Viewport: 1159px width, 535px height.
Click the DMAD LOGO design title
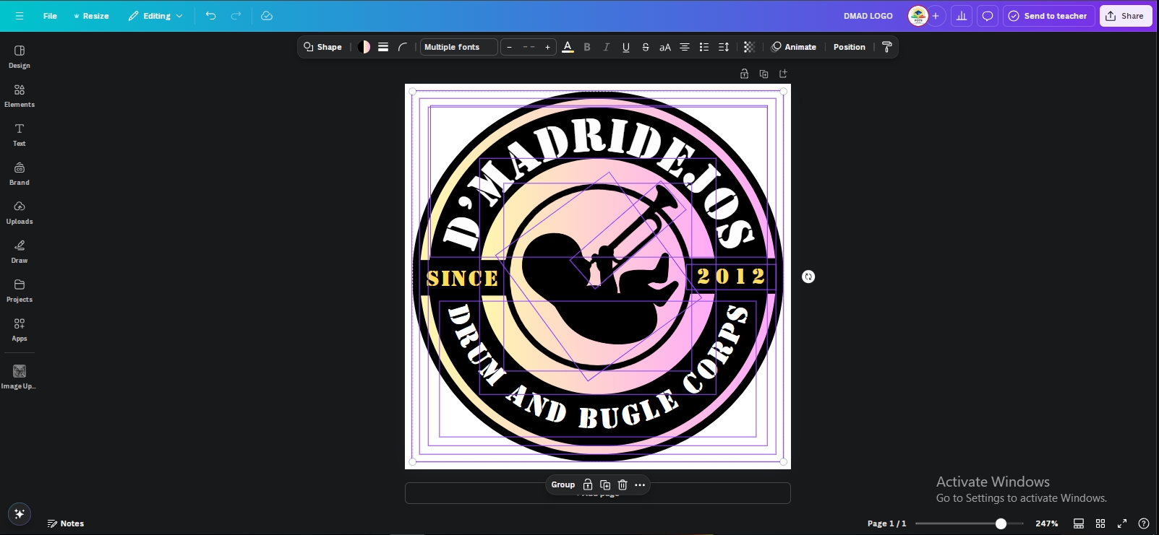click(868, 16)
